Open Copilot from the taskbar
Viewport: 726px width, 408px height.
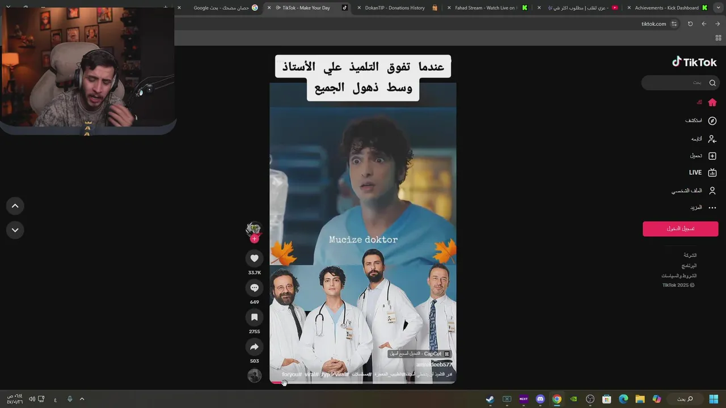(657, 399)
